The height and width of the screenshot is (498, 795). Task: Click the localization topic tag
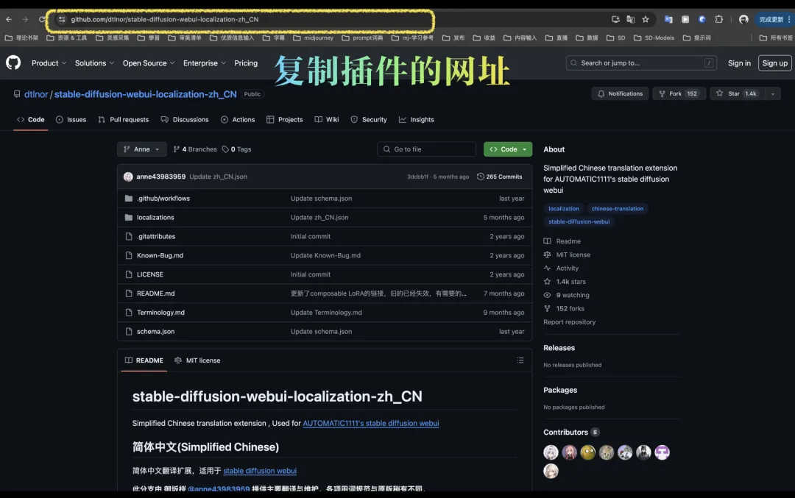click(563, 209)
